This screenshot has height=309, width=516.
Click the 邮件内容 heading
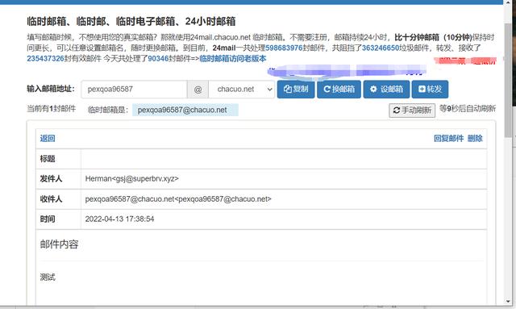point(59,244)
